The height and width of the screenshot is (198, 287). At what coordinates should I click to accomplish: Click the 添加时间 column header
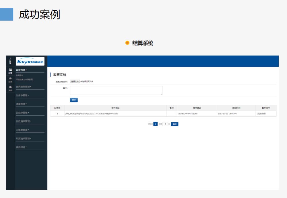click(x=236, y=108)
